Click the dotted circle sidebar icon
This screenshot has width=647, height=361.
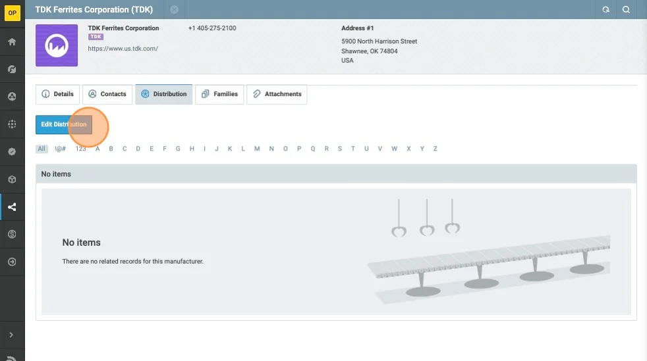(12, 124)
